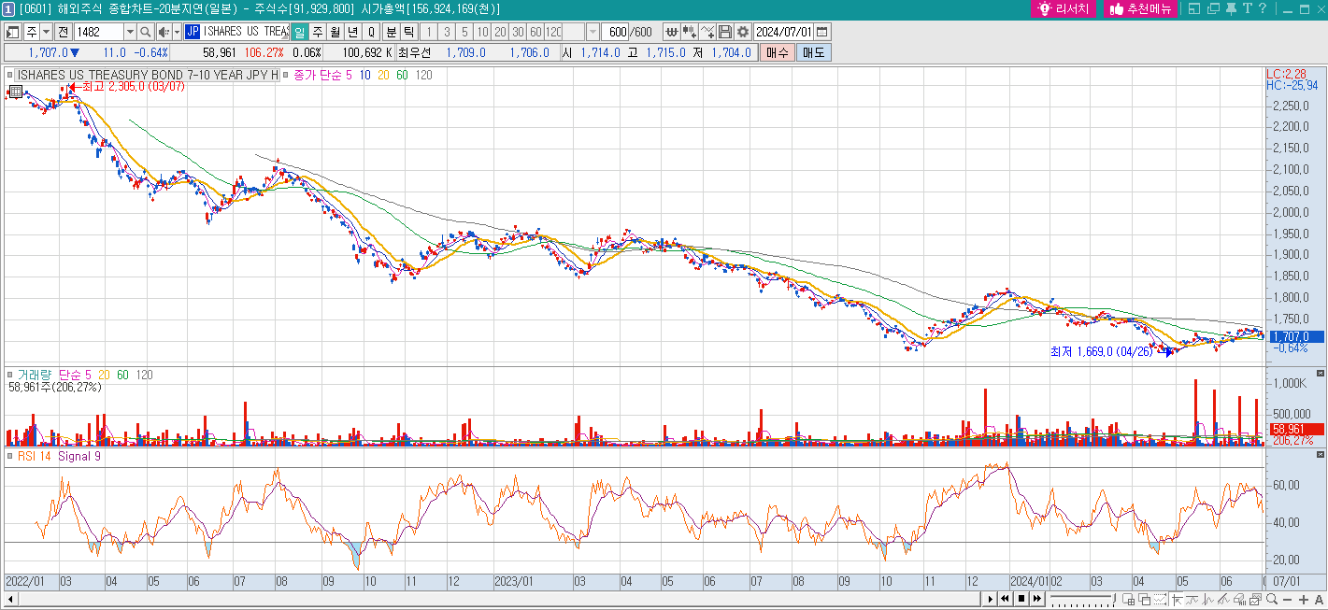Click the 매도 sell button
1328x610 pixels.
click(813, 52)
